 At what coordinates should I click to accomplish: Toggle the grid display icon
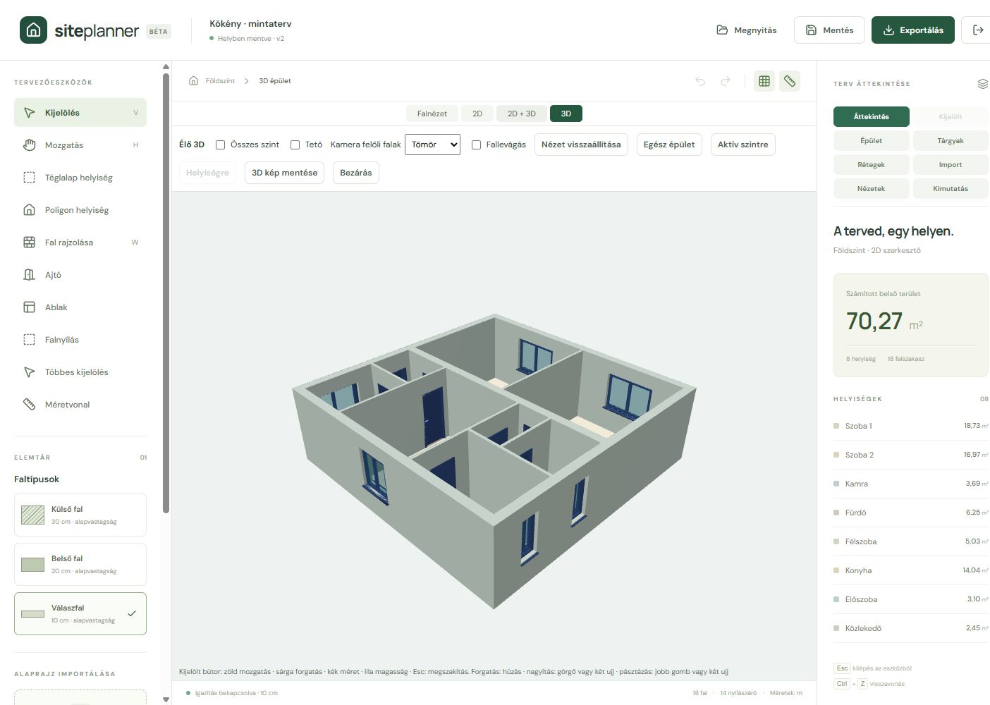coord(764,81)
